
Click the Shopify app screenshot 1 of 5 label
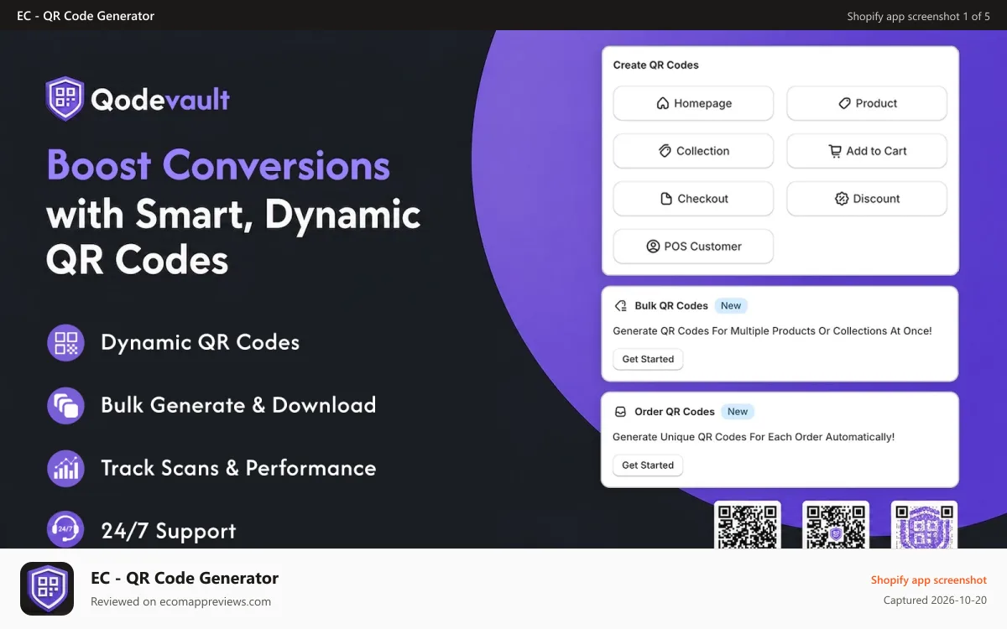[918, 16]
